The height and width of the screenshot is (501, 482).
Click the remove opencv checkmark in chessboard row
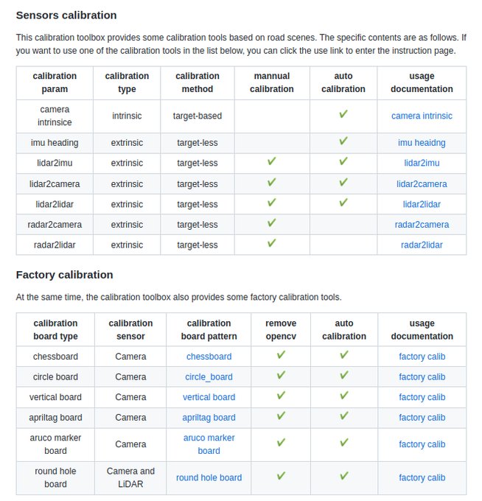[281, 355]
